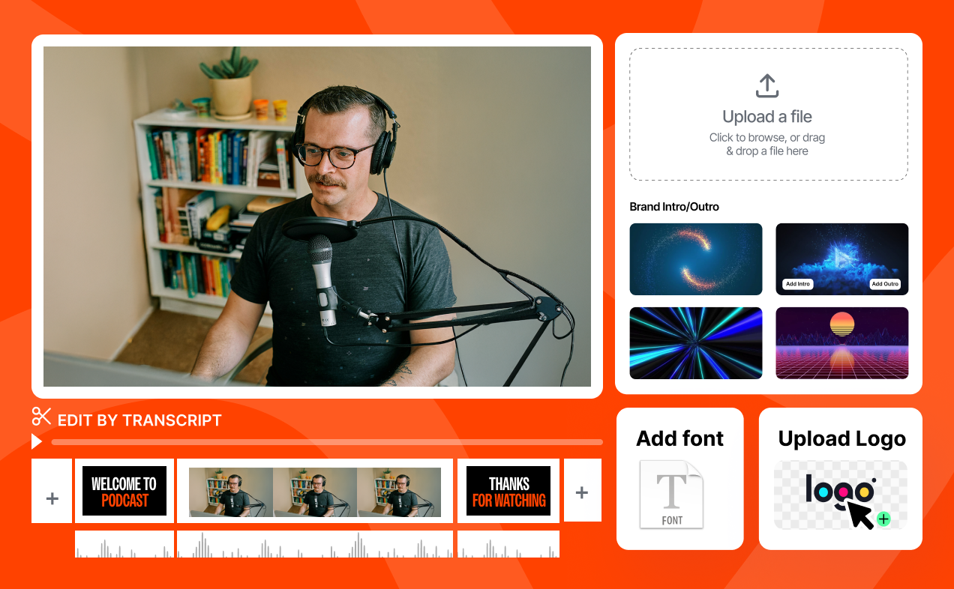Click the 'Click to browse, or drag' text
954x589 pixels.
pyautogui.click(x=767, y=138)
